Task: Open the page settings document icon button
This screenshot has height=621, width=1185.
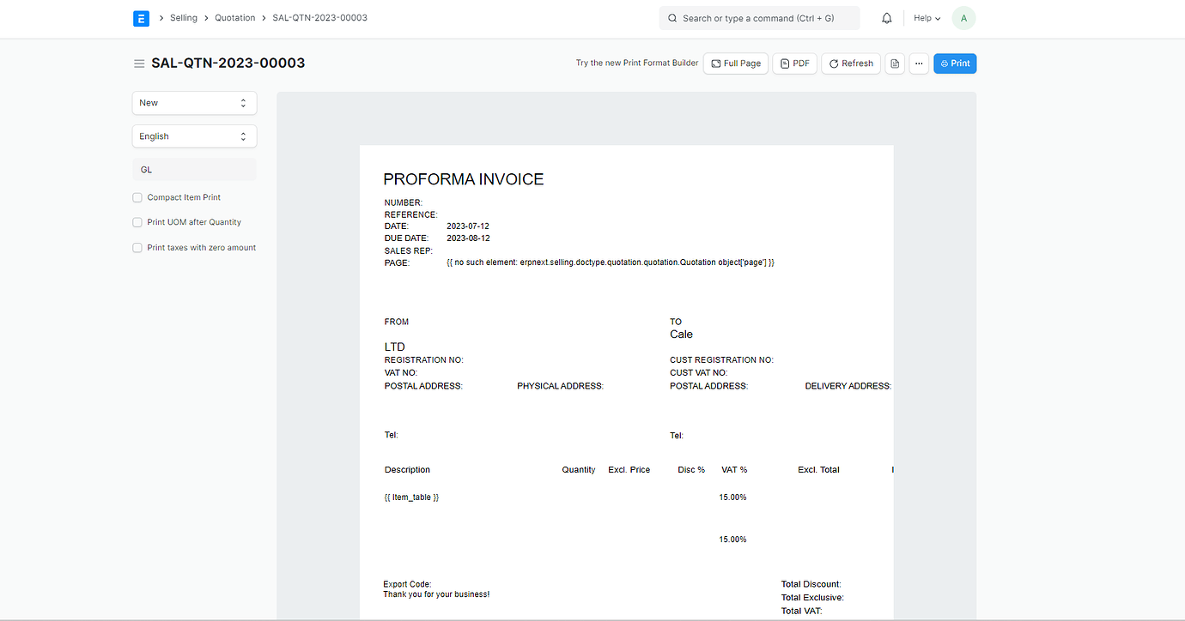Action: pyautogui.click(x=895, y=63)
